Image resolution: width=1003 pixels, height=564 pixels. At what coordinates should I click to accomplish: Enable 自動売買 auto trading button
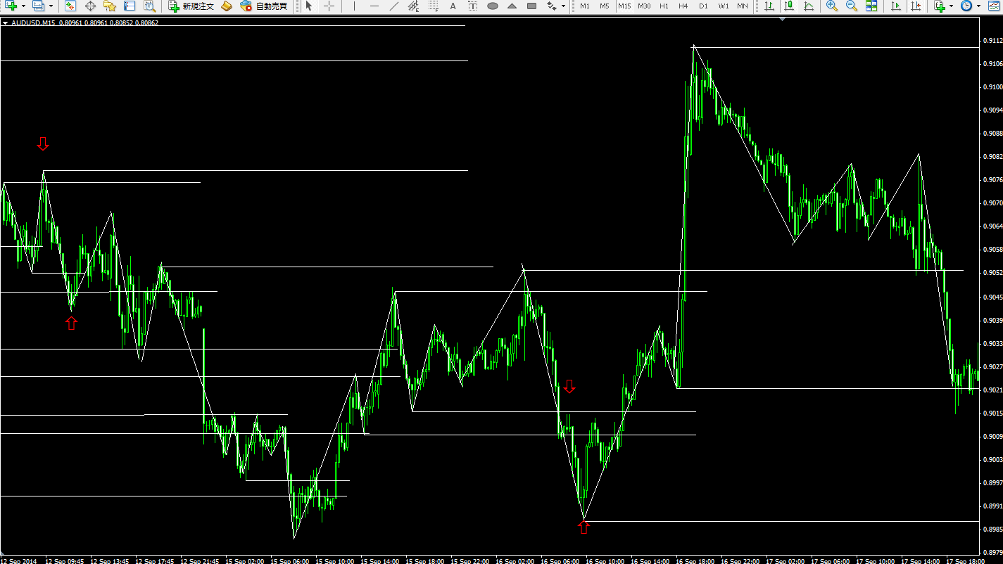tap(264, 6)
